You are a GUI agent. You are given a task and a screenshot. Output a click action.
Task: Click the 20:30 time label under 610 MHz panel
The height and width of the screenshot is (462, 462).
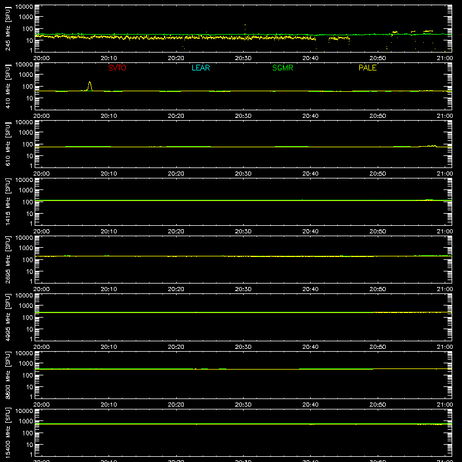(x=243, y=174)
